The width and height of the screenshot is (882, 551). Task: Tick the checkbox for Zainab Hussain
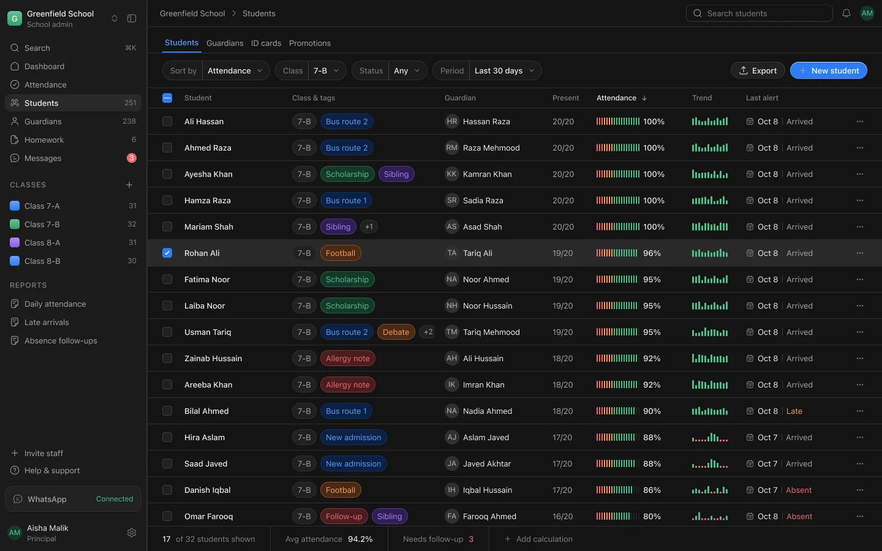click(x=167, y=358)
